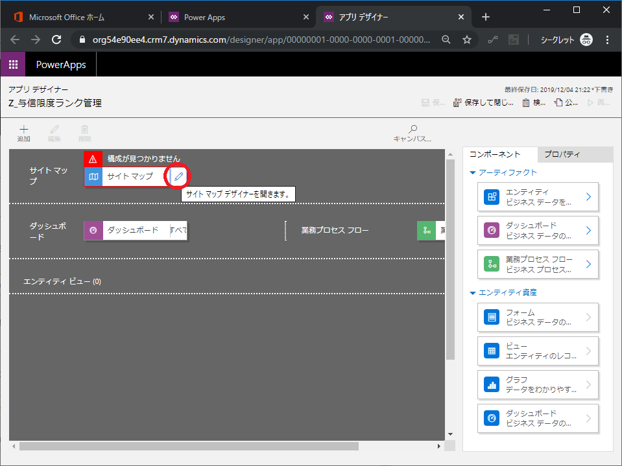Click the canvas horizontal scrollbar thumb
Screen dimensions: 622x466
click(189, 446)
